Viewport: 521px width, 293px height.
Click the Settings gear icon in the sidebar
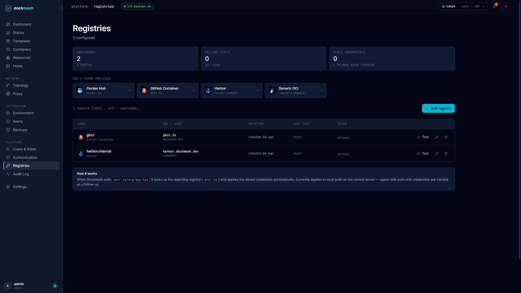(8, 187)
